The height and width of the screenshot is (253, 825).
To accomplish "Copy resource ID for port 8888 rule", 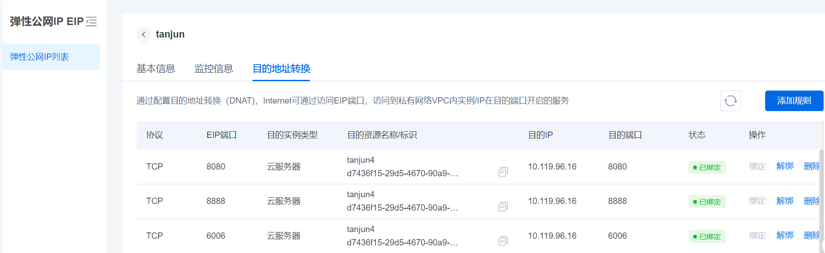I will (503, 207).
